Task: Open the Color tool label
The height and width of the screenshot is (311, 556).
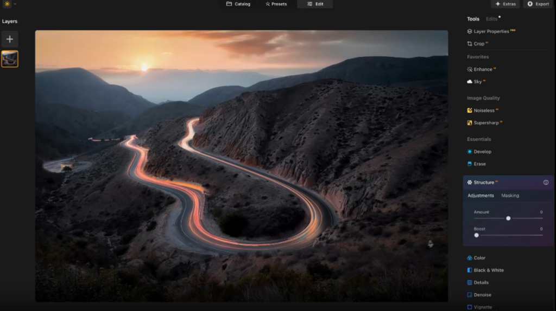Action: (479, 258)
